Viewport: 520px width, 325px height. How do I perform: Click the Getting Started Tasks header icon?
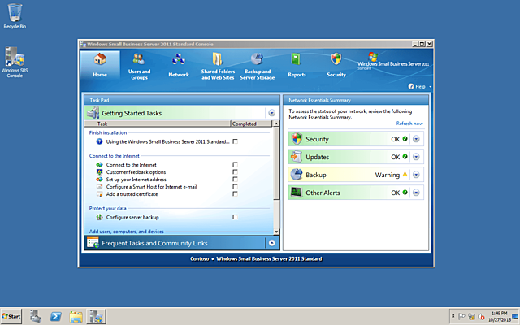pyautogui.click(x=93, y=113)
